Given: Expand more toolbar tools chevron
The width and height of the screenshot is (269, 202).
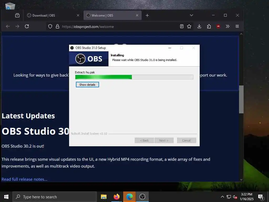Looking at the screenshot, I should 228,27.
